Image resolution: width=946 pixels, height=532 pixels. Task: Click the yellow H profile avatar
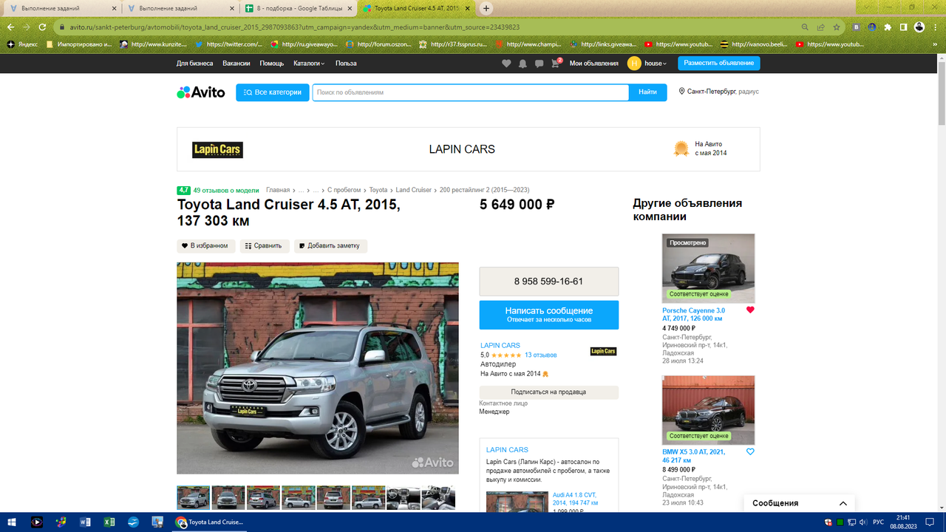634,64
